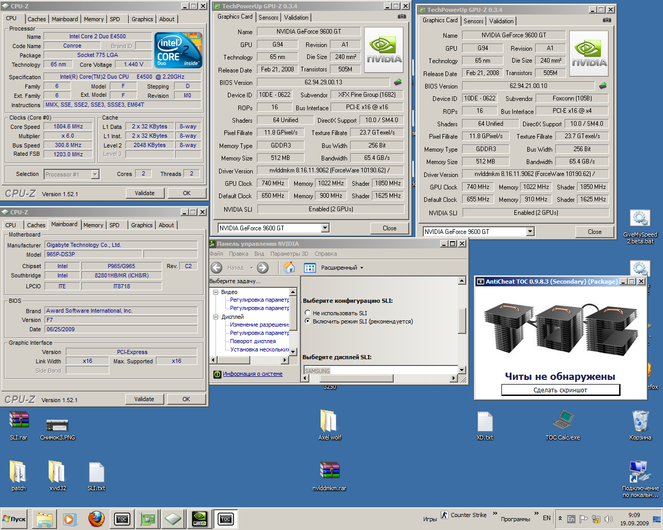The height and width of the screenshot is (530, 663).
Task: Click the view mode grid icon before Расширенный
Action: click(310, 268)
